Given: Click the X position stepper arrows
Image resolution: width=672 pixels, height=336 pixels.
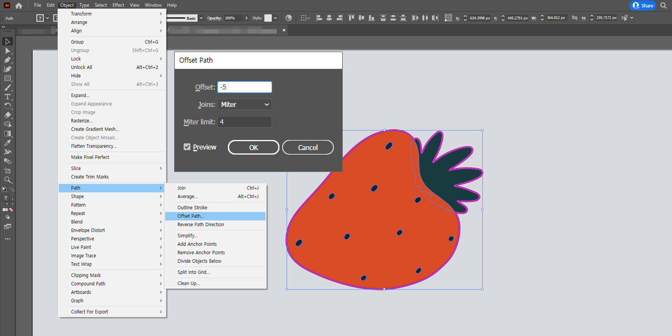Looking at the screenshot, I should 465,18.
